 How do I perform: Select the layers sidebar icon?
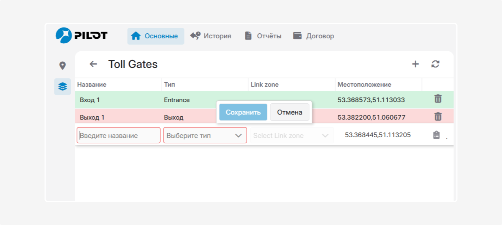click(62, 87)
